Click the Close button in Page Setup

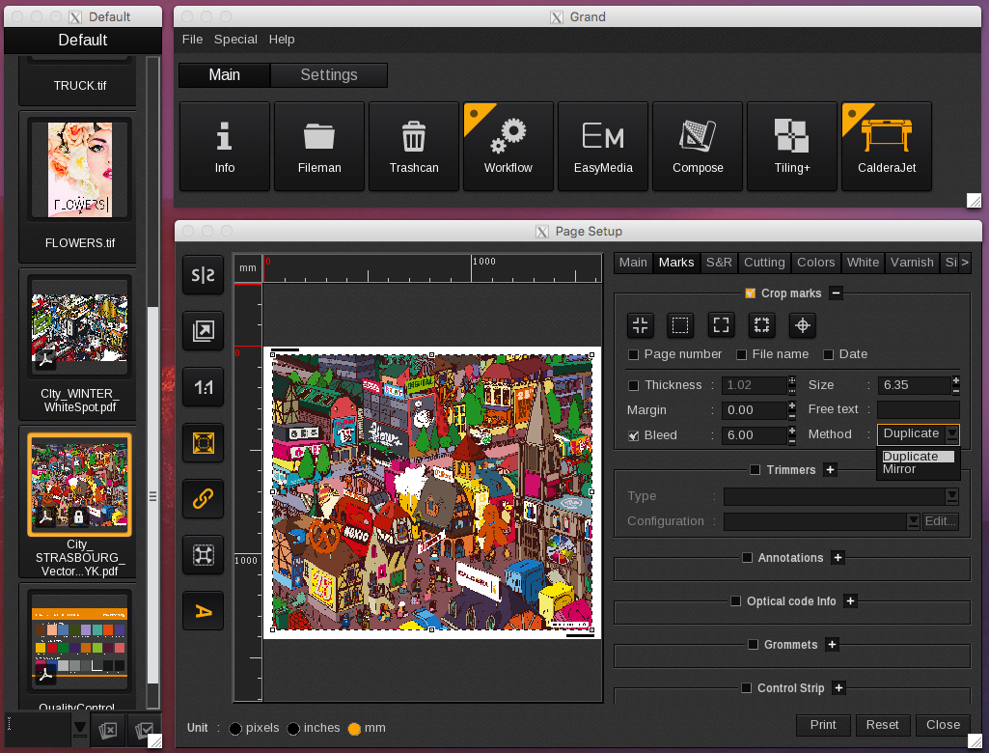(943, 725)
